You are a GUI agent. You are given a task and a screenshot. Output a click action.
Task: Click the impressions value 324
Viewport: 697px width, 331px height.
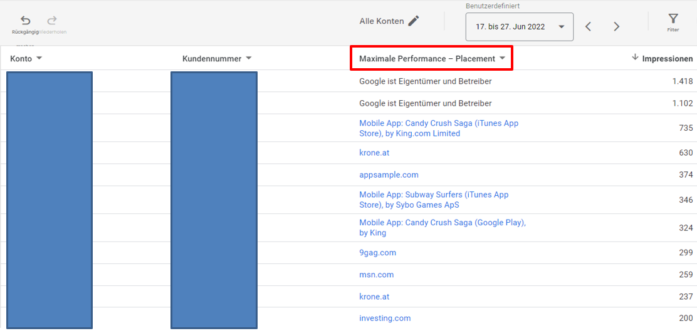pyautogui.click(x=686, y=228)
